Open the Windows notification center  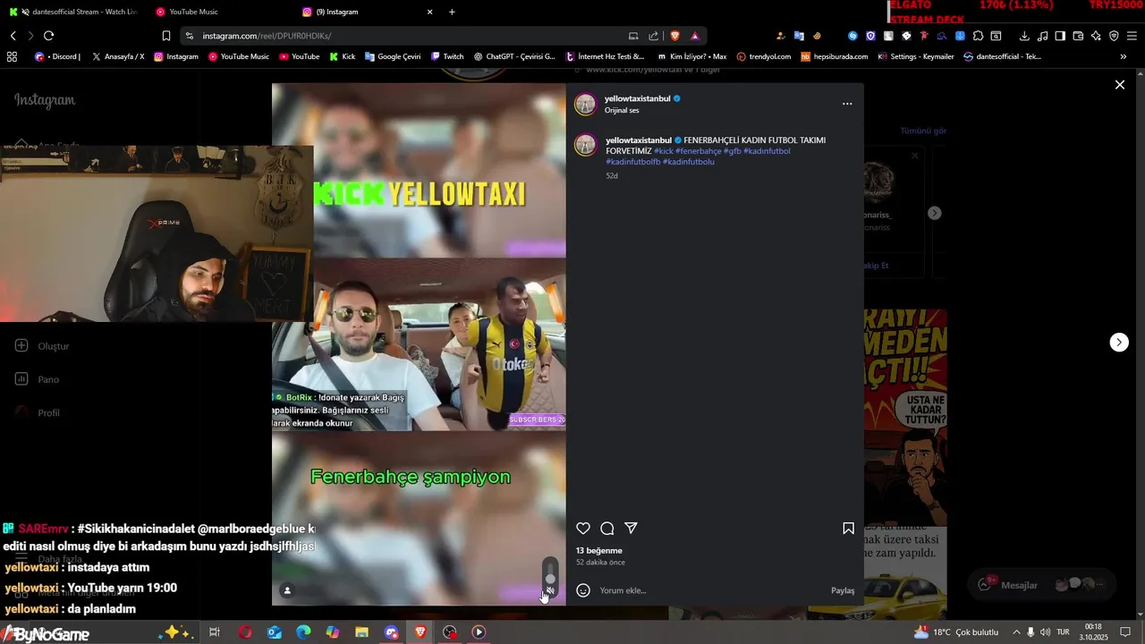(1126, 632)
